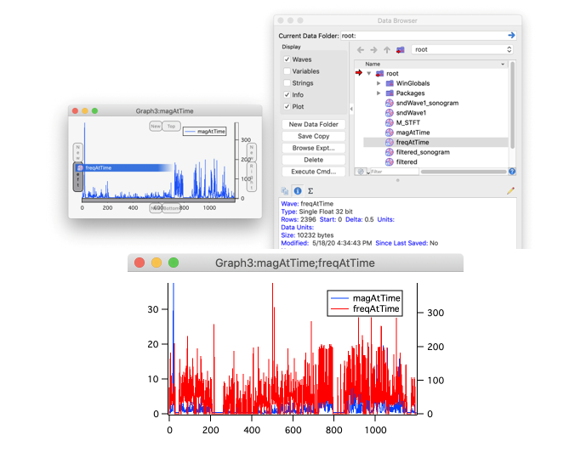Click the blue arrow beside Current Data Folder
The width and height of the screenshot is (575, 452).
pos(511,36)
